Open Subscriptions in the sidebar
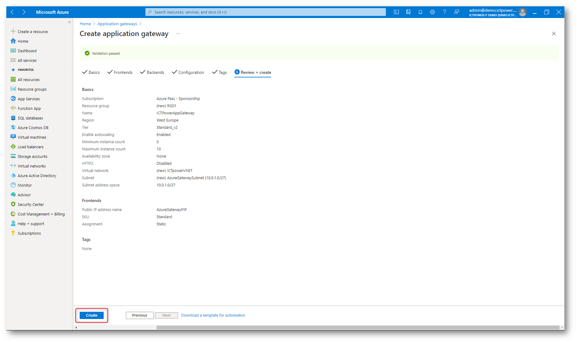The image size is (577, 343). [x=29, y=233]
